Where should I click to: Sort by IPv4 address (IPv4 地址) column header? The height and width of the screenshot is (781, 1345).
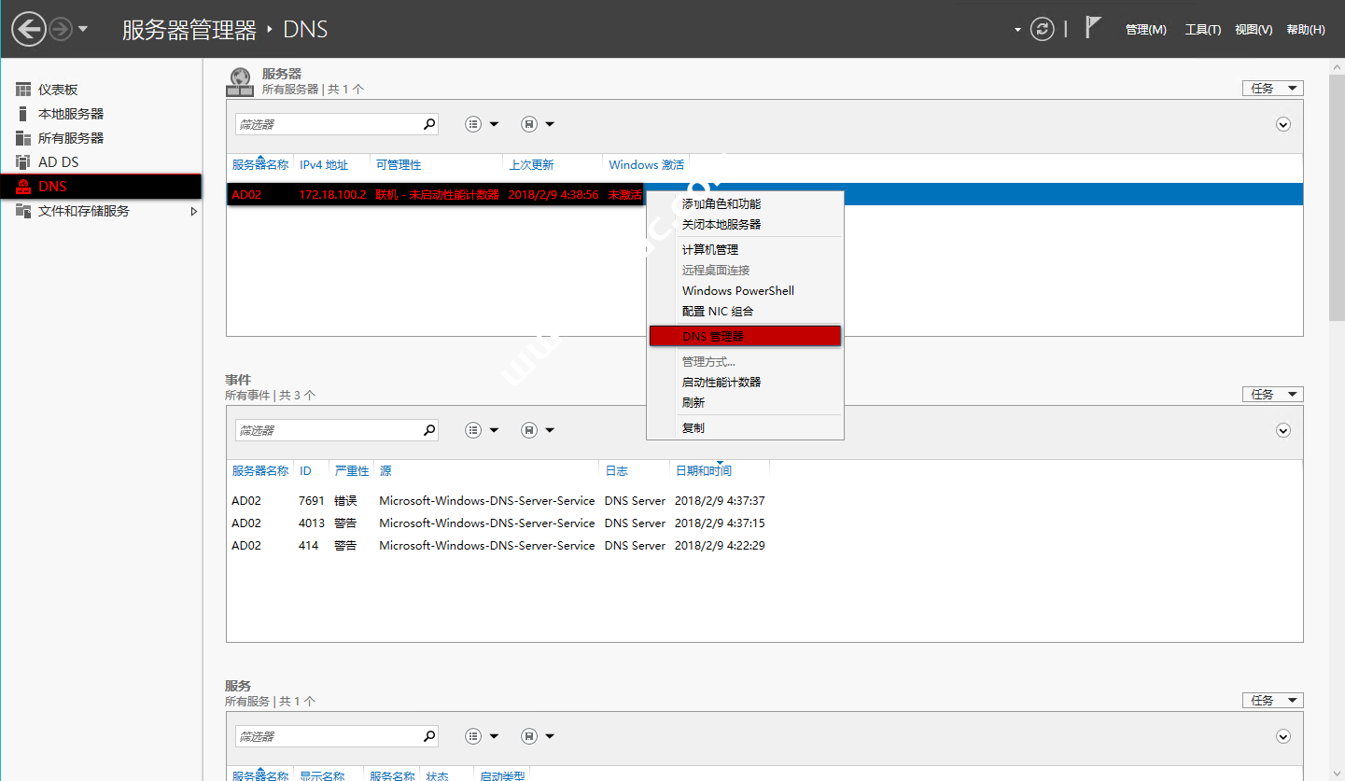324,165
